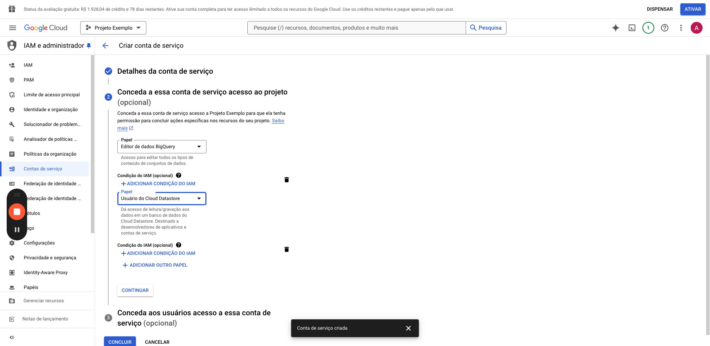Open the Editor de dados BigQuery role dropdown
Screen dimensions: 710x346
click(162, 147)
